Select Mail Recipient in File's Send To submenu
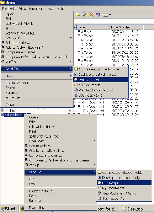This screenshot has height=213, width=154. tap(101, 80)
